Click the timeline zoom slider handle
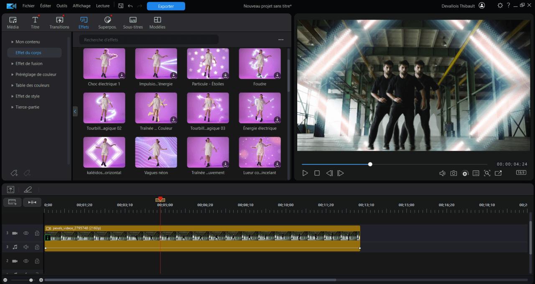Screen dimensions: 535x284 30,280
